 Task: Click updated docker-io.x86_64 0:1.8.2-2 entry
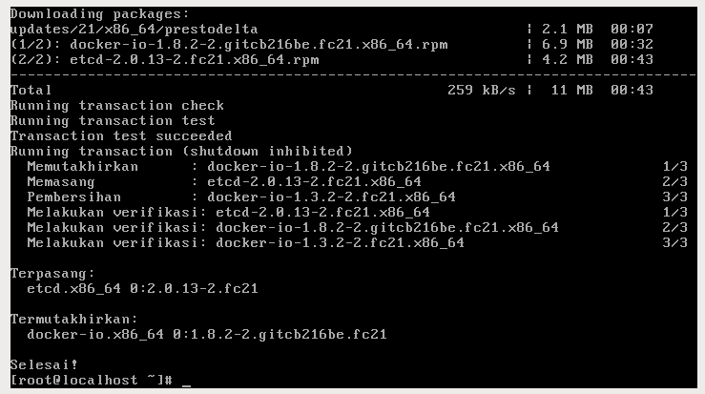(207, 335)
